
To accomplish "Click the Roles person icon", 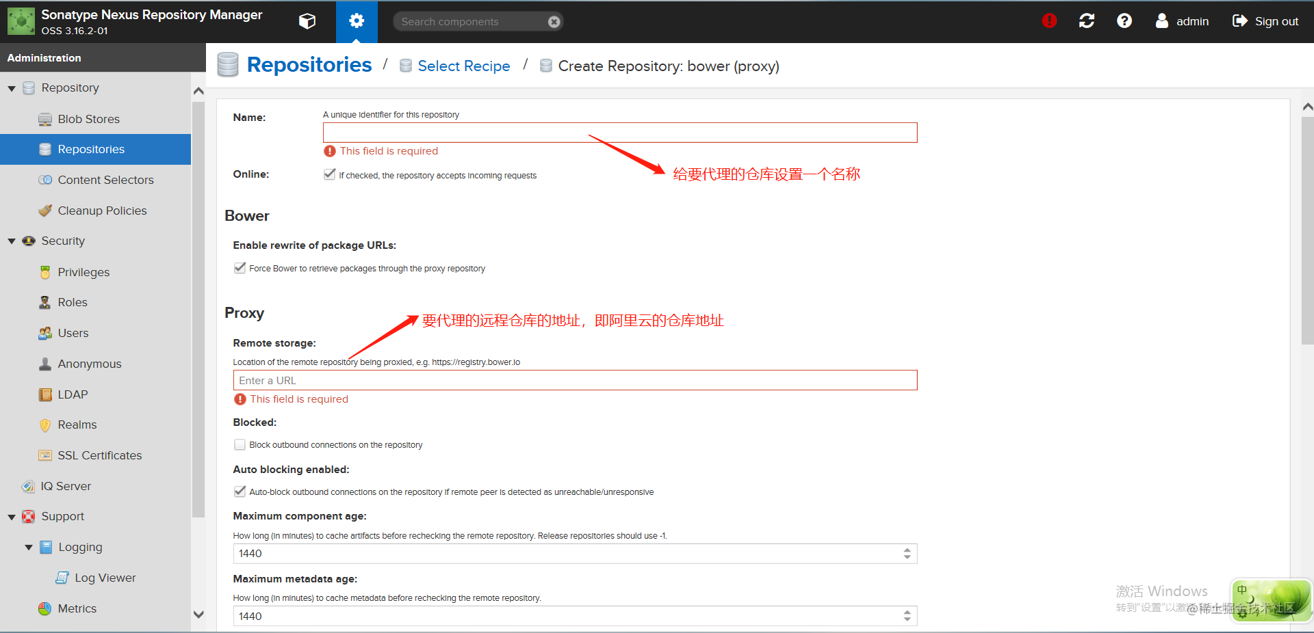I will click(45, 302).
